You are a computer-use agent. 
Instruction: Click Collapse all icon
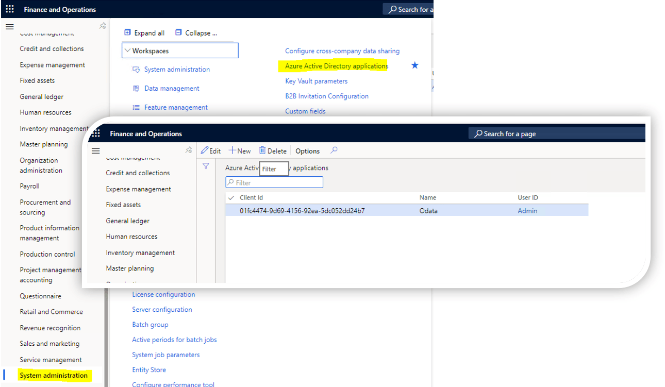(x=178, y=32)
